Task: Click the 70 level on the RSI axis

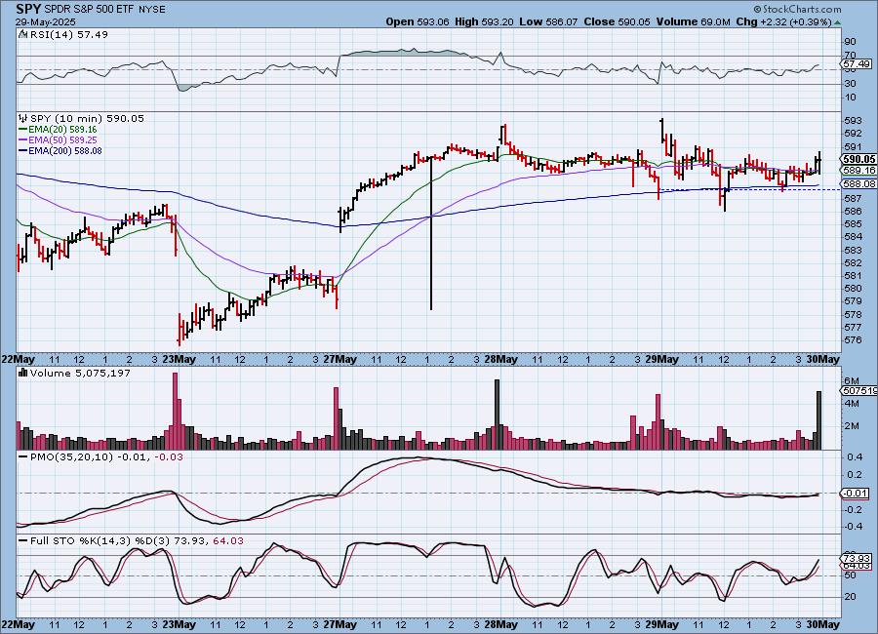Action: pos(850,56)
